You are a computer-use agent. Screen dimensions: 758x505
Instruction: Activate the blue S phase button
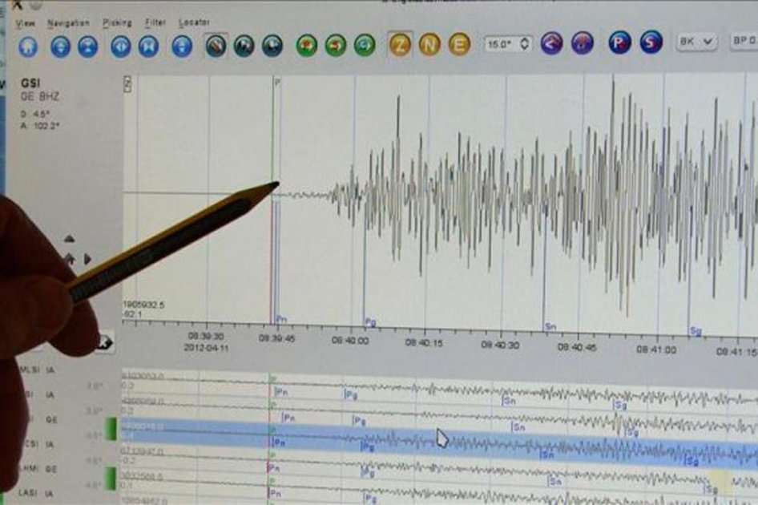[x=651, y=42]
